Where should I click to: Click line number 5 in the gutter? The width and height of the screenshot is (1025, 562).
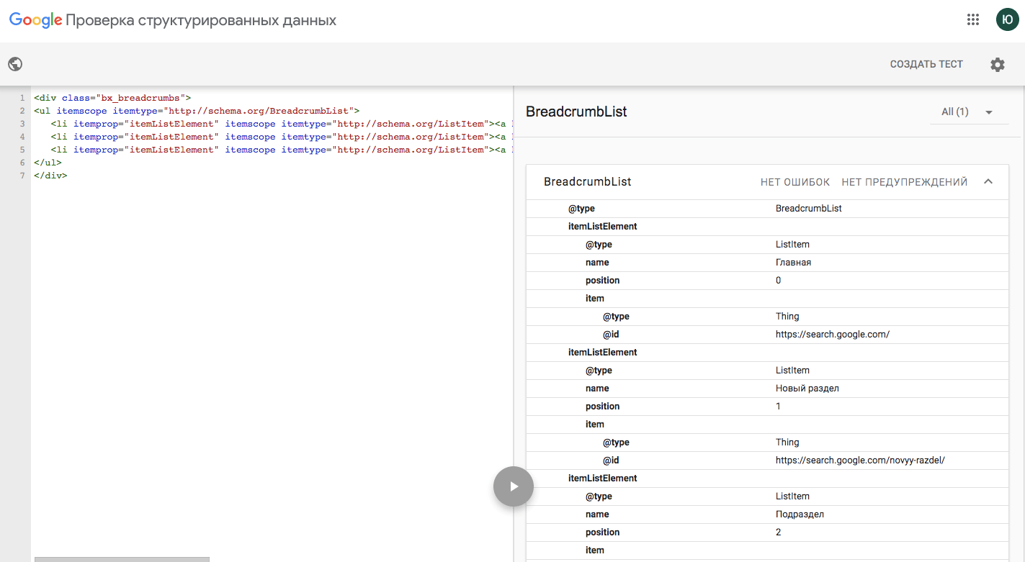point(22,150)
